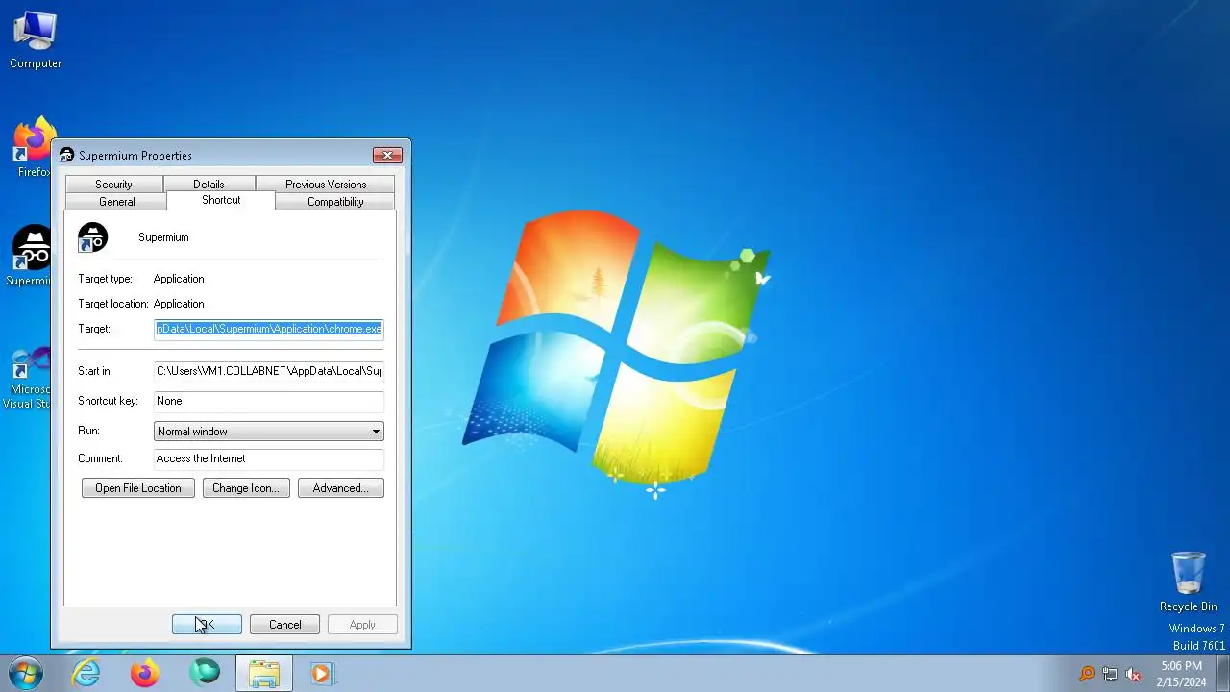Click the Show desktop strip
The image size is (1230, 692).
(1222, 673)
